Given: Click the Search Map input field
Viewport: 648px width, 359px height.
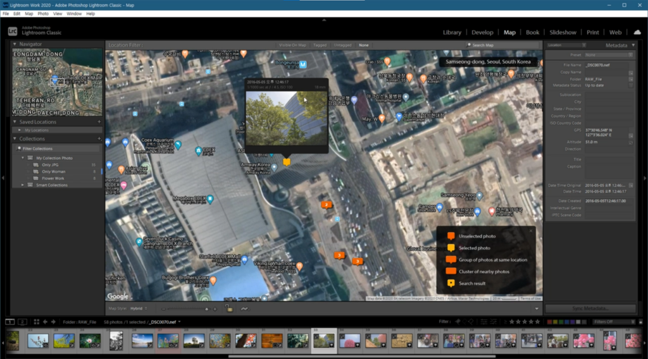Looking at the screenshot, I should tap(502, 45).
